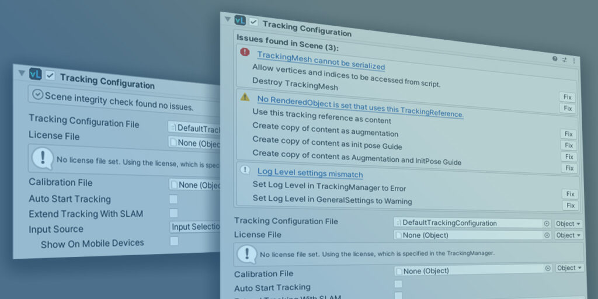Open the component help icon in right panel

[555, 59]
